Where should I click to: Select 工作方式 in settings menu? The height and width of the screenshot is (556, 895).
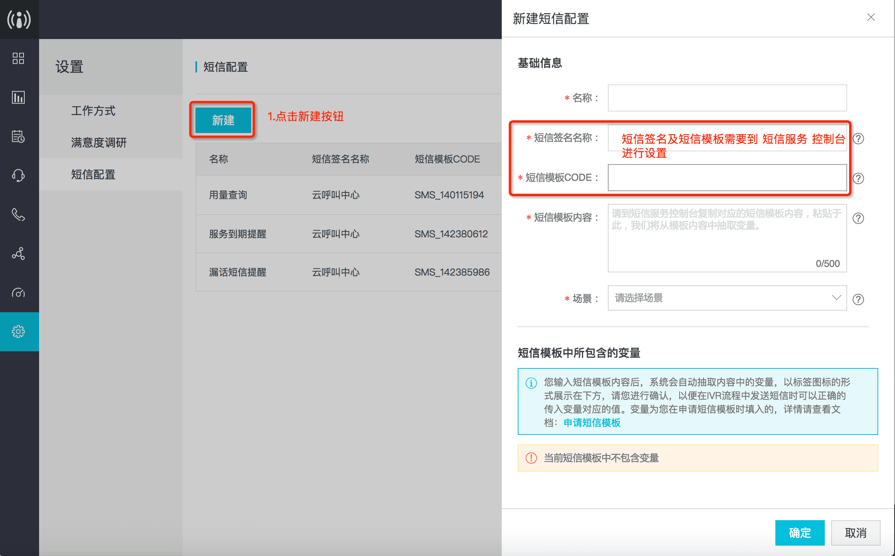[x=93, y=111]
